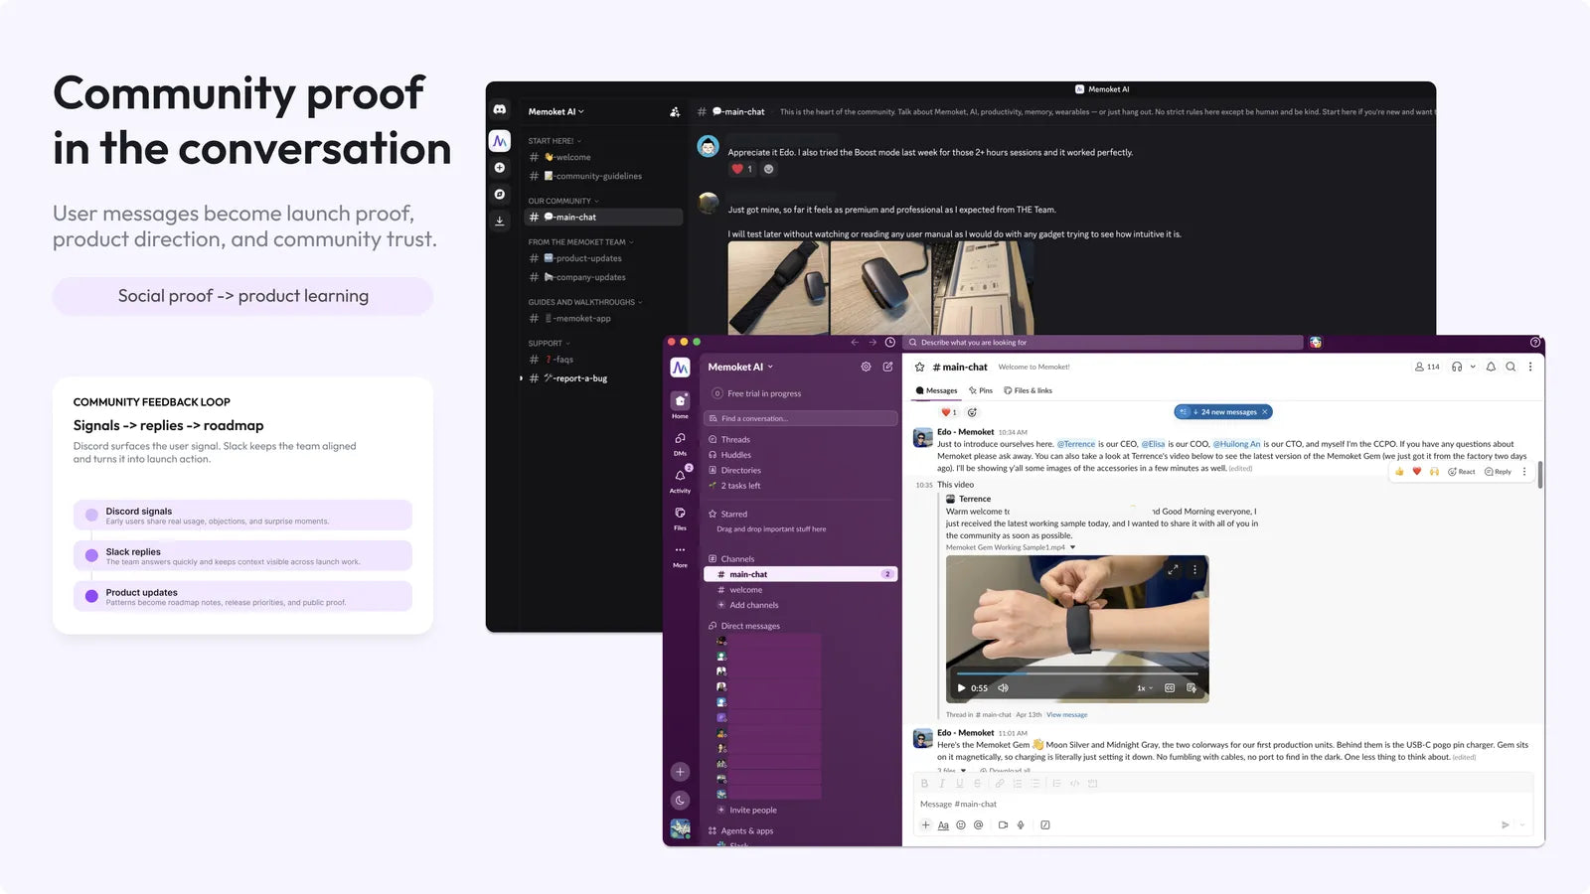1590x894 pixels.
Task: Add a reaction to the Boost mode message
Action: pyautogui.click(x=768, y=169)
